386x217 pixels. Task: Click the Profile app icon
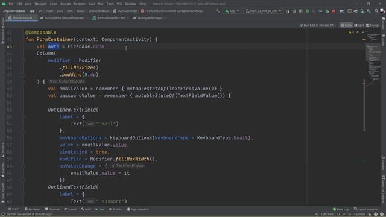pyautogui.click(x=320, y=11)
